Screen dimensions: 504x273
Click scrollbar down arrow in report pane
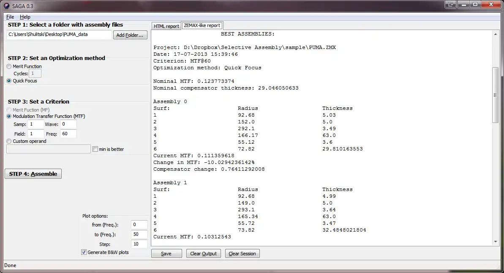click(x=495, y=241)
